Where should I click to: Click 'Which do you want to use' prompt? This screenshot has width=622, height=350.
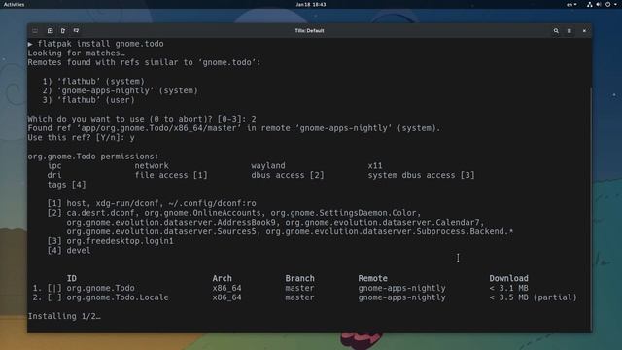142,119
